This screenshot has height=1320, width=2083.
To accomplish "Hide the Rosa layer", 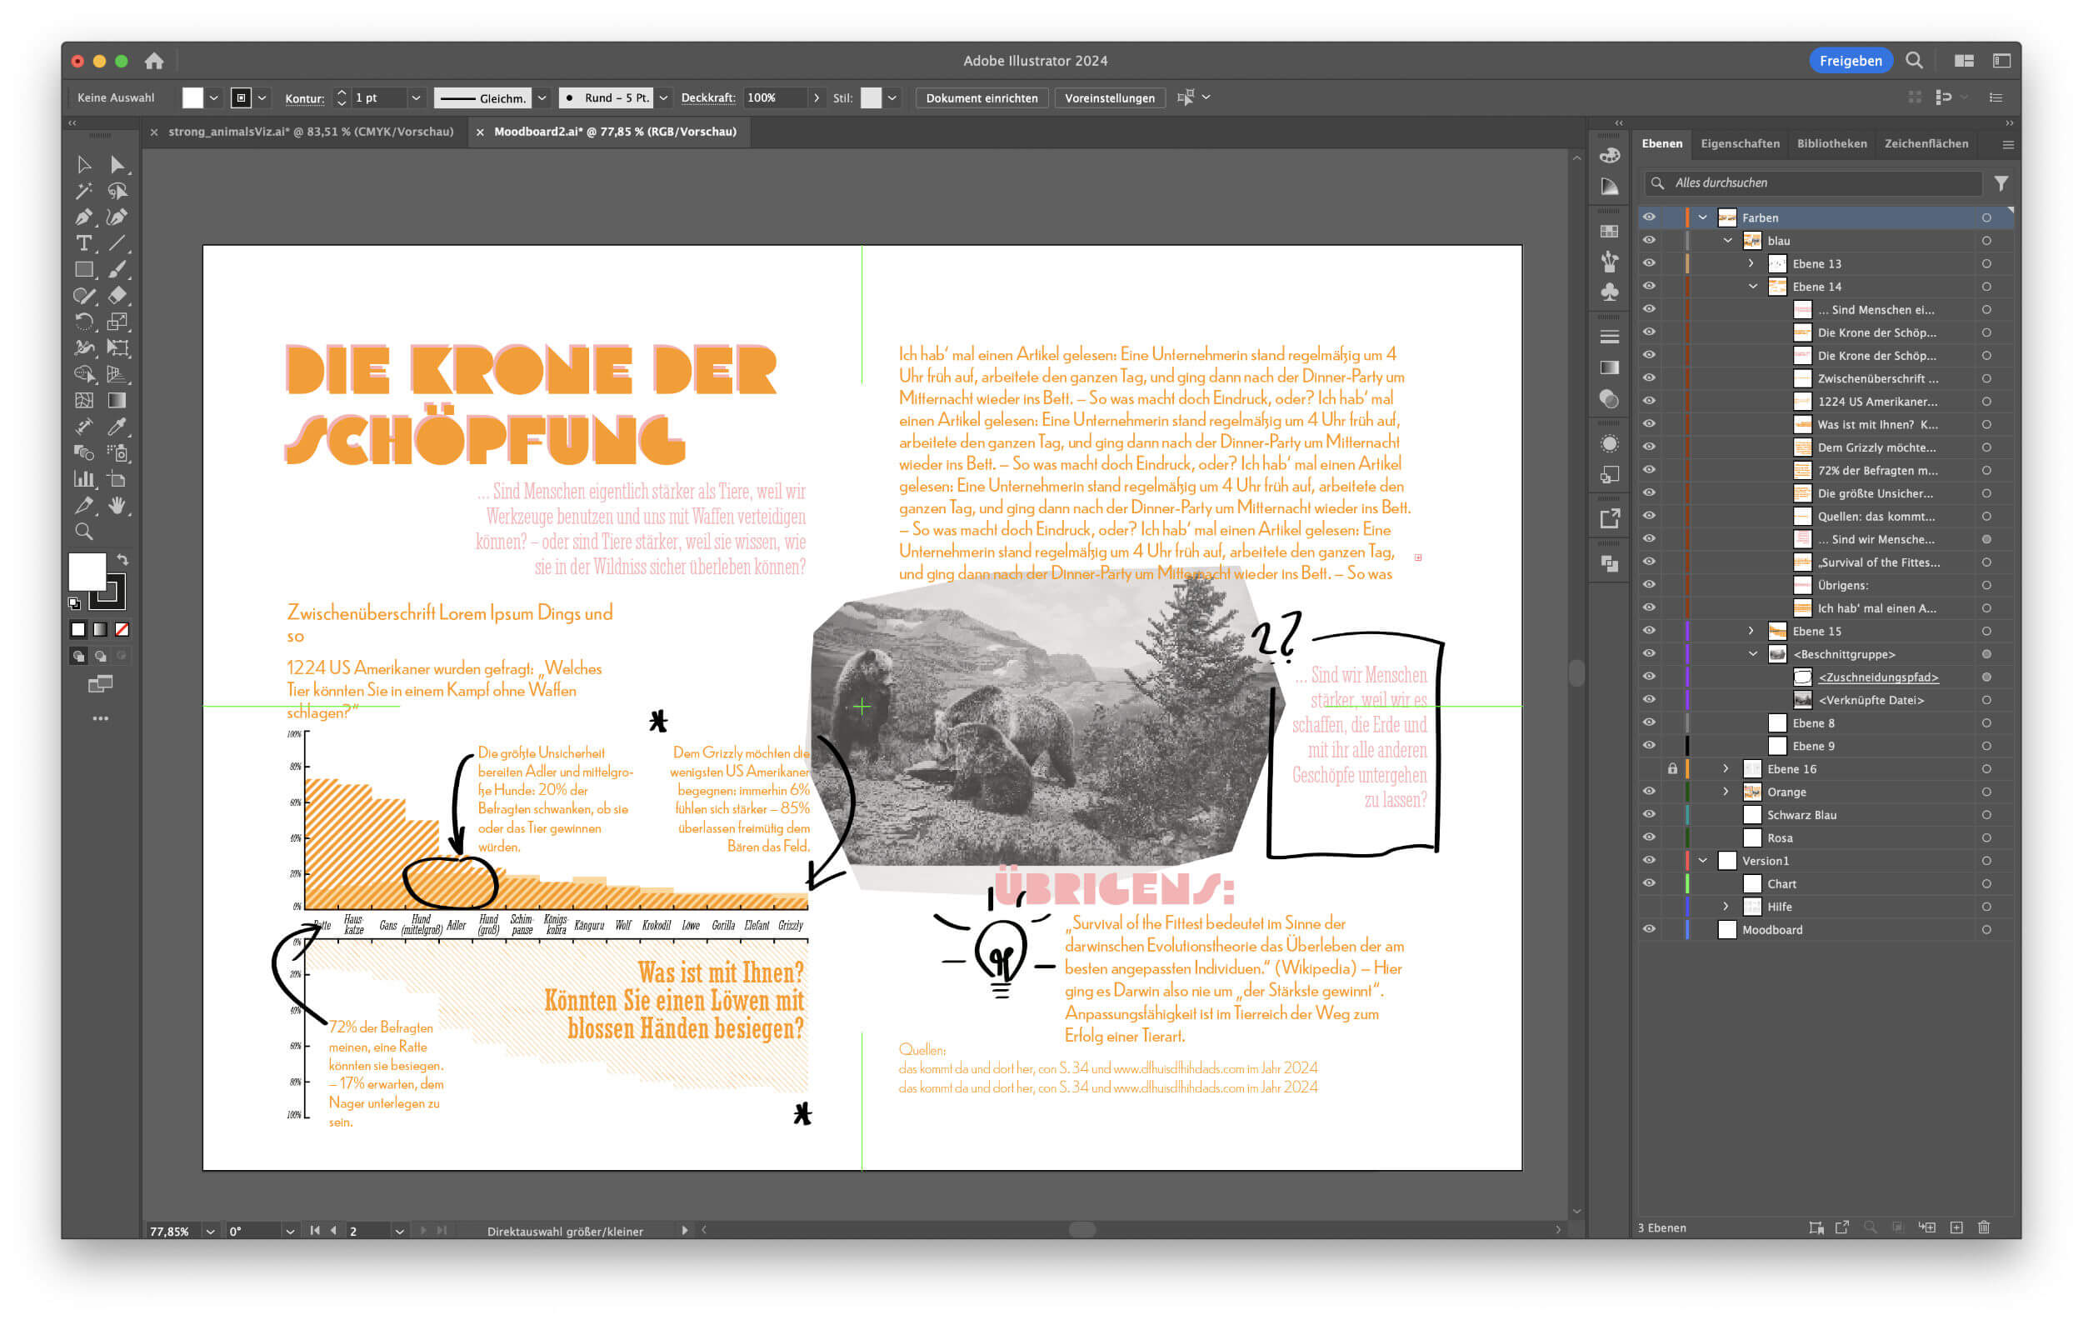I will tap(1650, 837).
